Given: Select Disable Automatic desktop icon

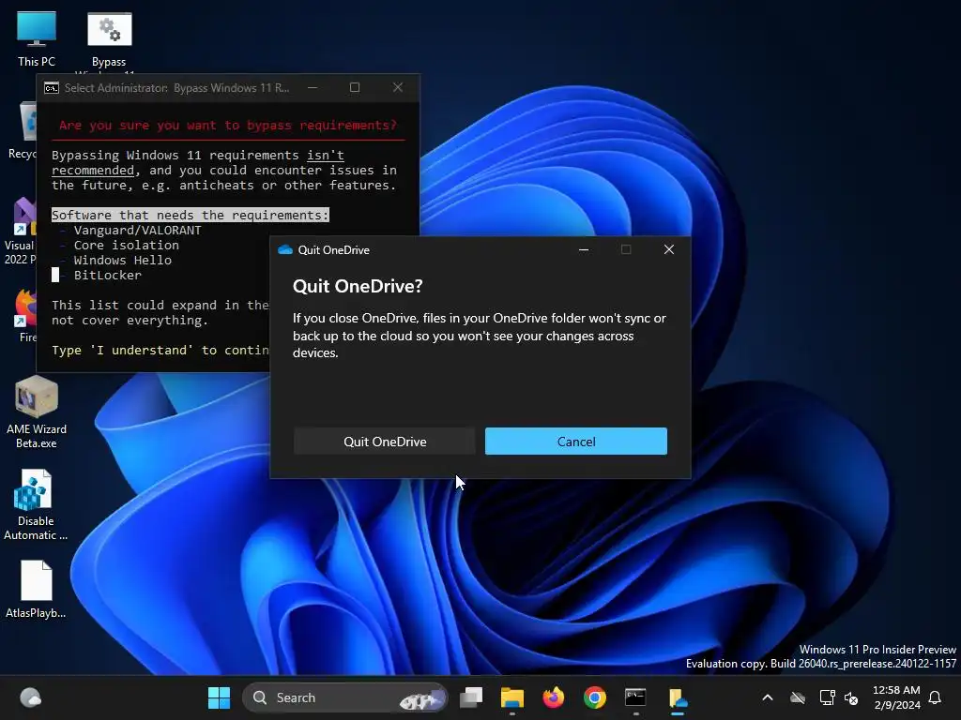Looking at the screenshot, I should point(36,505).
